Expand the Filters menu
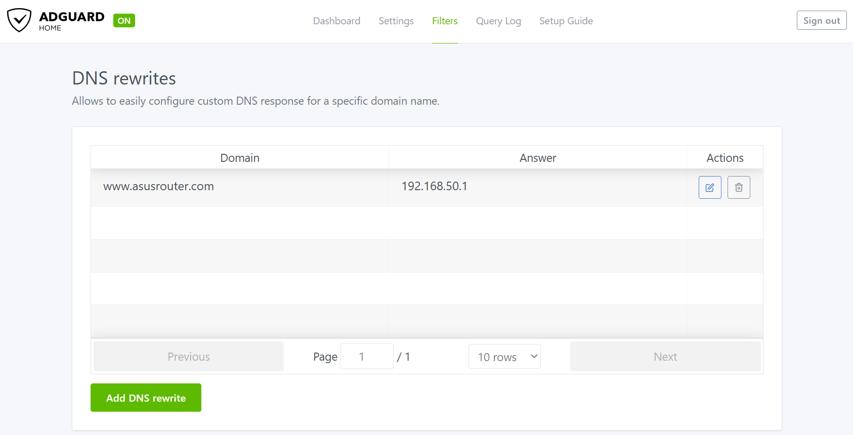 [x=444, y=21]
